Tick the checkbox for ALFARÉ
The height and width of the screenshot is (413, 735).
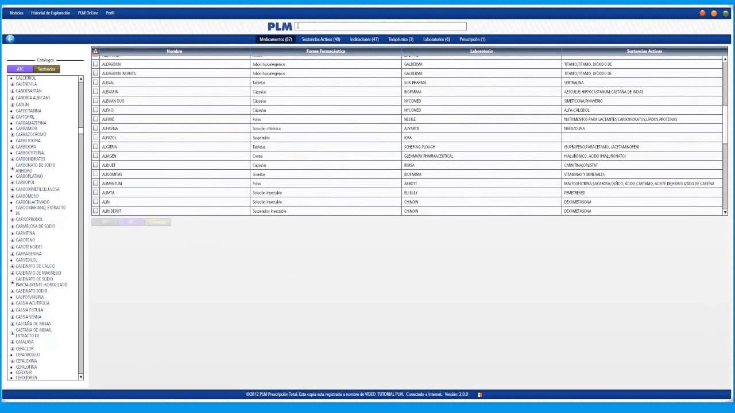[x=95, y=119]
